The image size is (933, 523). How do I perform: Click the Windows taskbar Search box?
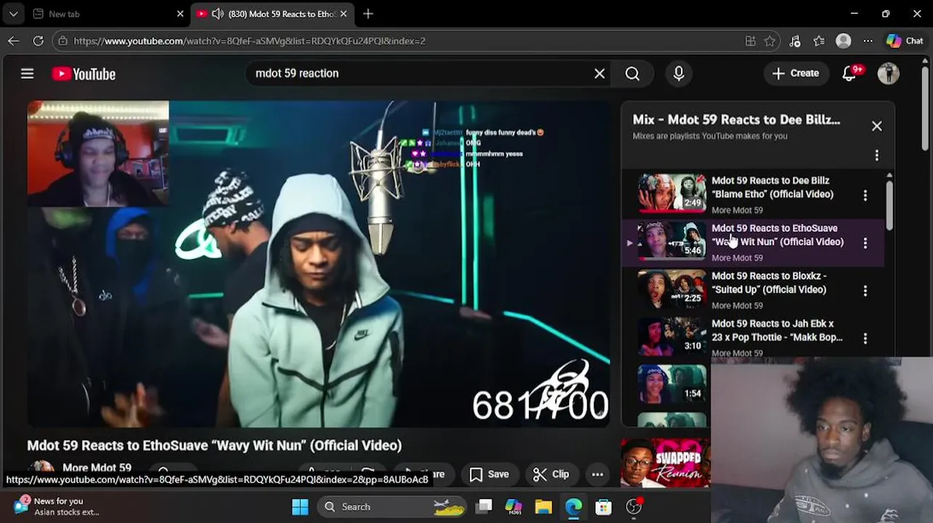pyautogui.click(x=393, y=506)
